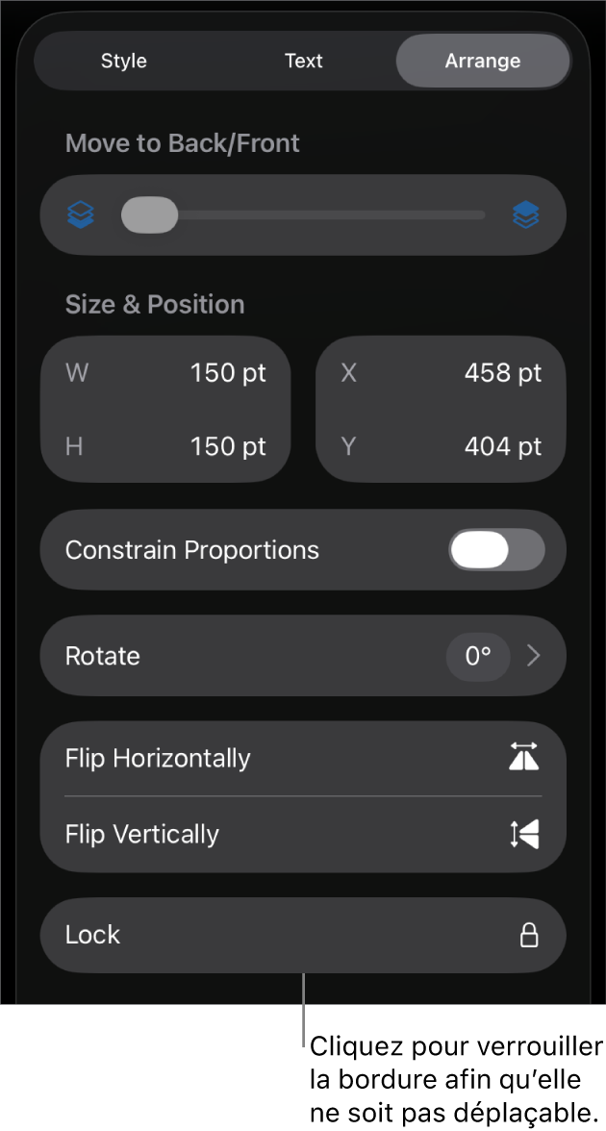Image resolution: width=606 pixels, height=1131 pixels.
Task: Switch to the Style tab
Action: pos(123,60)
